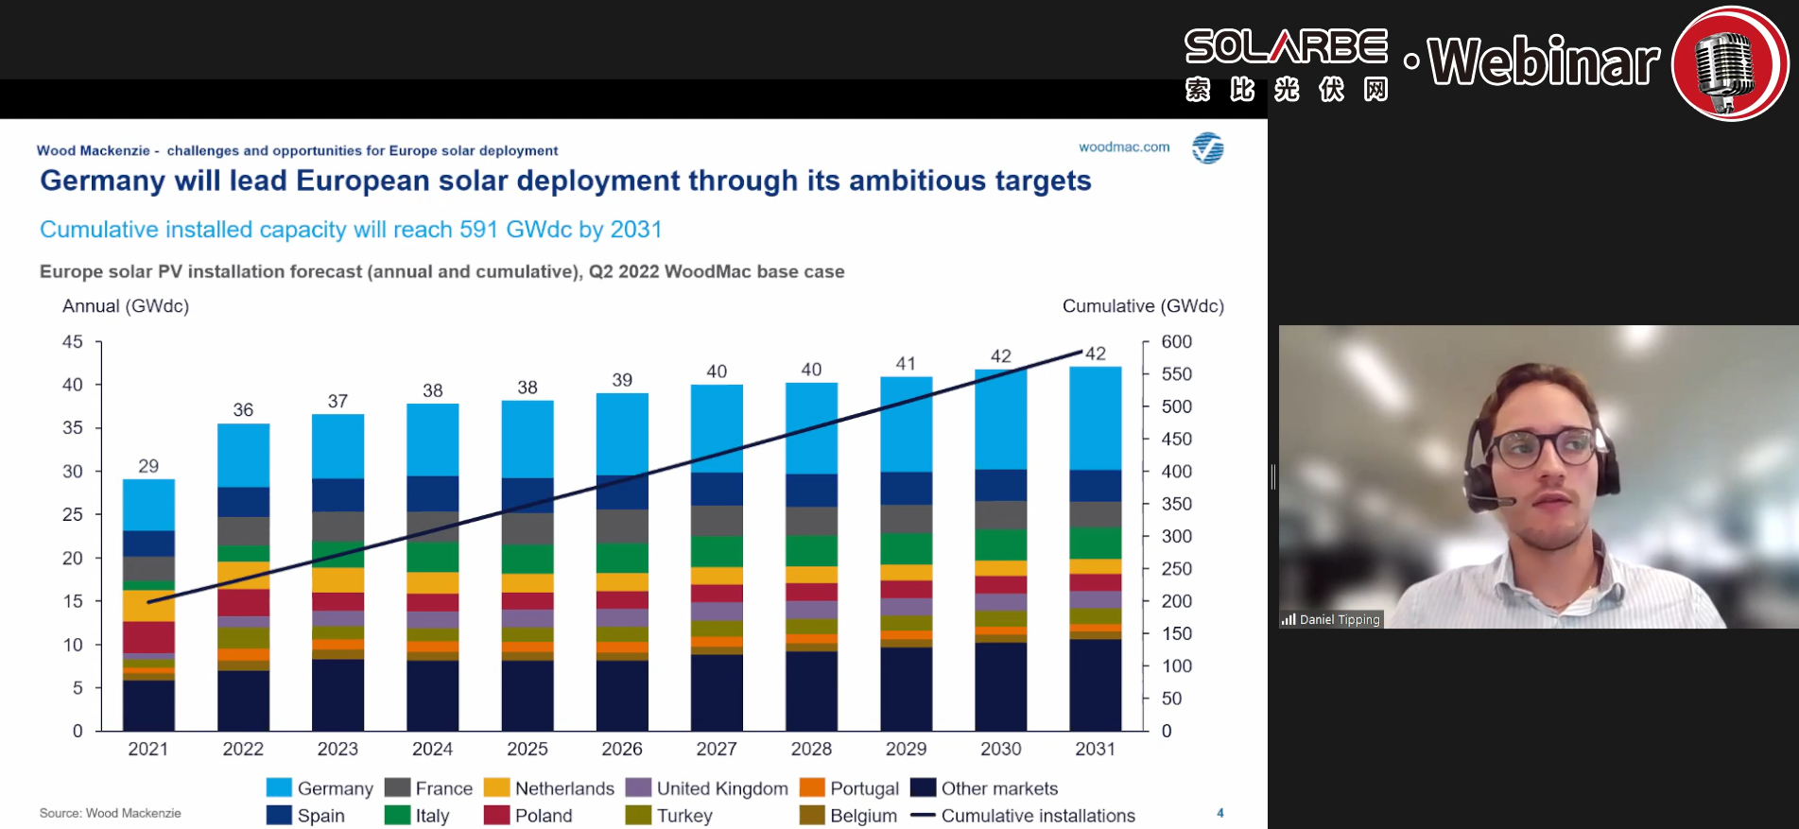Click the subtitle 'Cumulative installed capacity will reach 591 GWdc'
1799x829 pixels.
[351, 230]
